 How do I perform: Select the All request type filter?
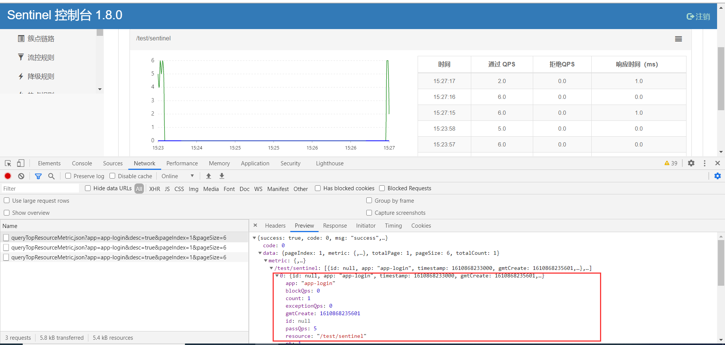point(139,189)
